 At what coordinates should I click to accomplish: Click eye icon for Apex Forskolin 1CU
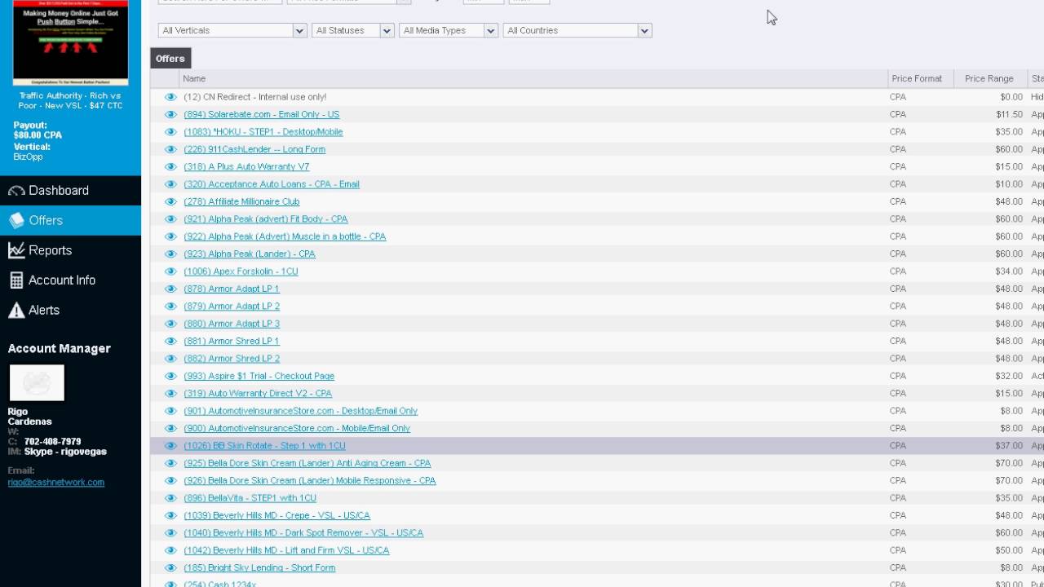coord(170,271)
